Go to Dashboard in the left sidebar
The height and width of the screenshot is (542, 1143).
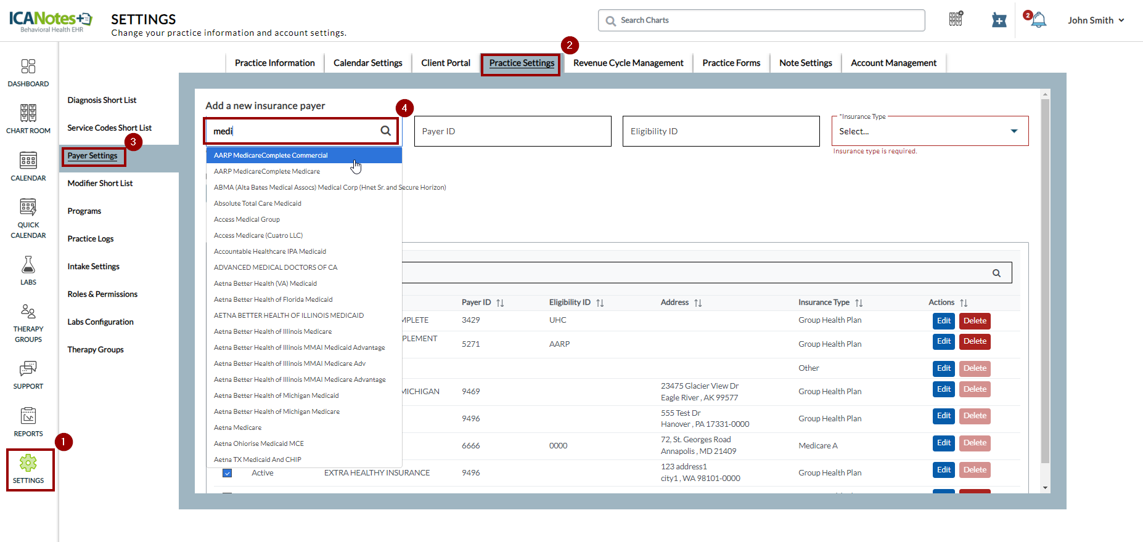pyautogui.click(x=28, y=73)
